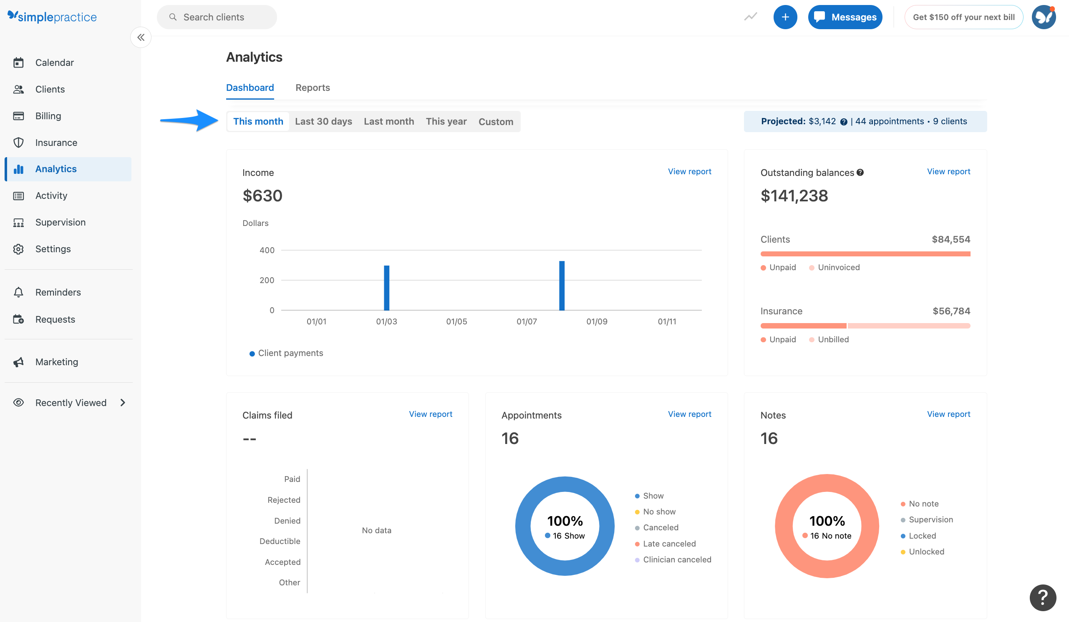1069x622 pixels.
Task: Enable the This year filter
Action: pyautogui.click(x=446, y=121)
